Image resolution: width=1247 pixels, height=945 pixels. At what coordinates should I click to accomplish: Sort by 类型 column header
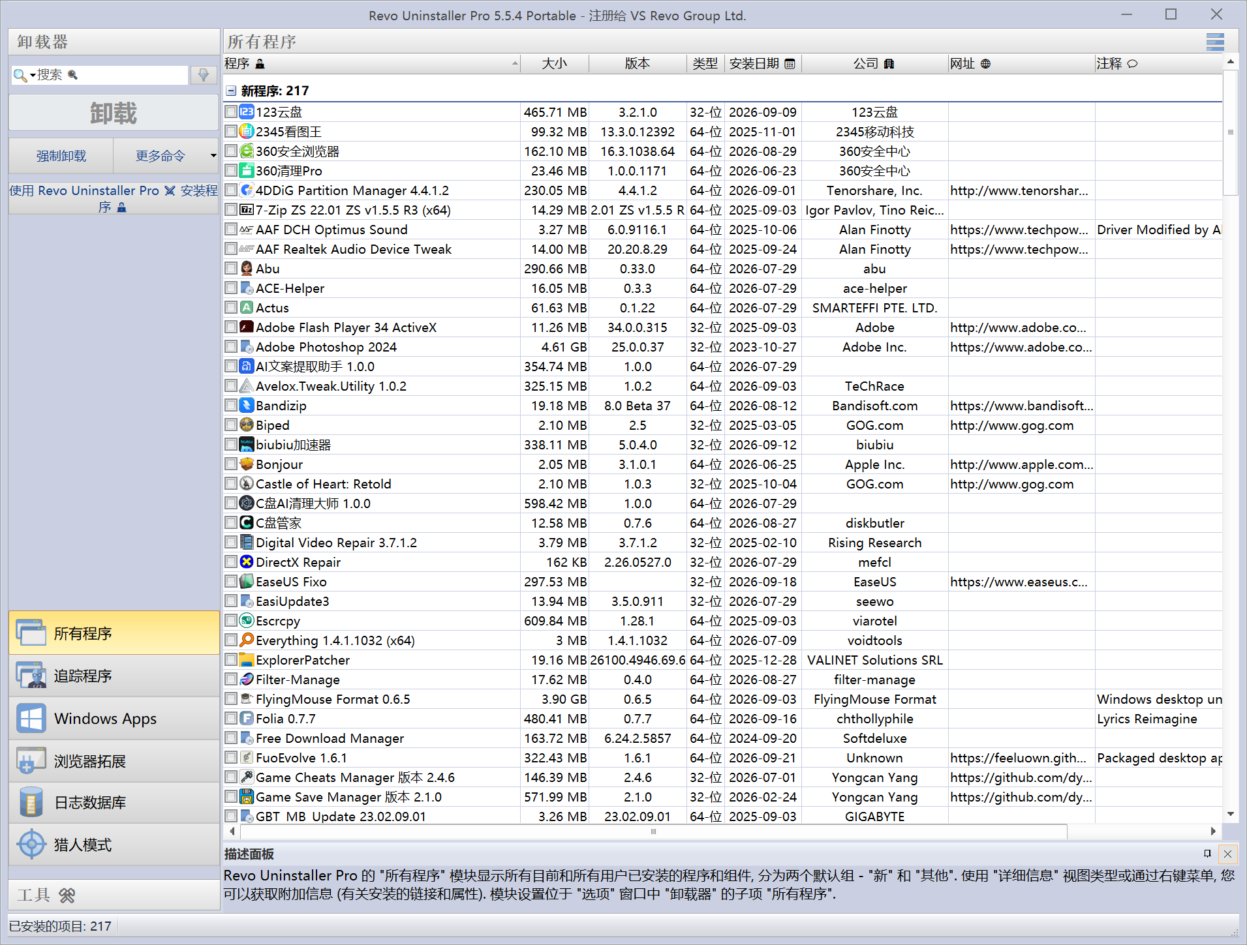(705, 64)
